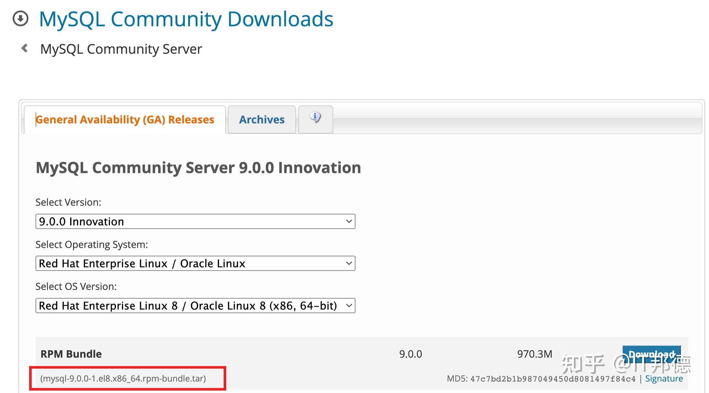
Task: Click the circular download arrow icon
Action: coord(20,18)
